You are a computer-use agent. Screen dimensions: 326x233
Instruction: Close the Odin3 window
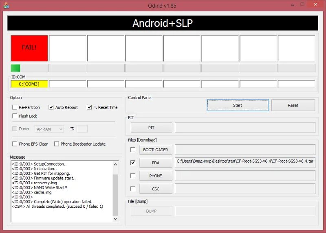click(x=315, y=4)
